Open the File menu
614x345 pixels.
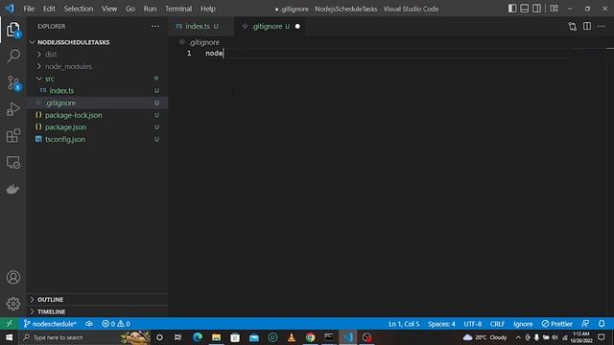pyautogui.click(x=29, y=9)
